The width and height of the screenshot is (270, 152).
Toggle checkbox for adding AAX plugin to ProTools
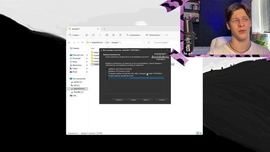[x=107, y=69]
